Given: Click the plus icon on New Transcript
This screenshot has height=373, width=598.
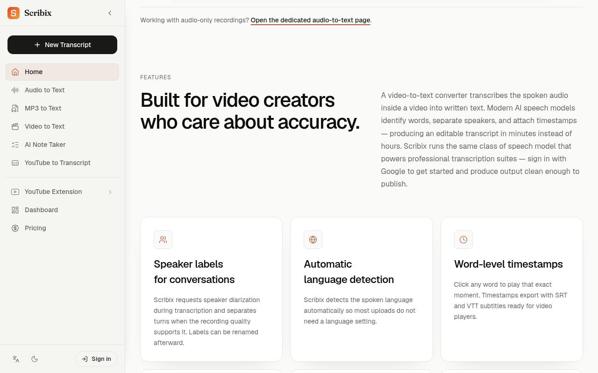Looking at the screenshot, I should pos(37,45).
